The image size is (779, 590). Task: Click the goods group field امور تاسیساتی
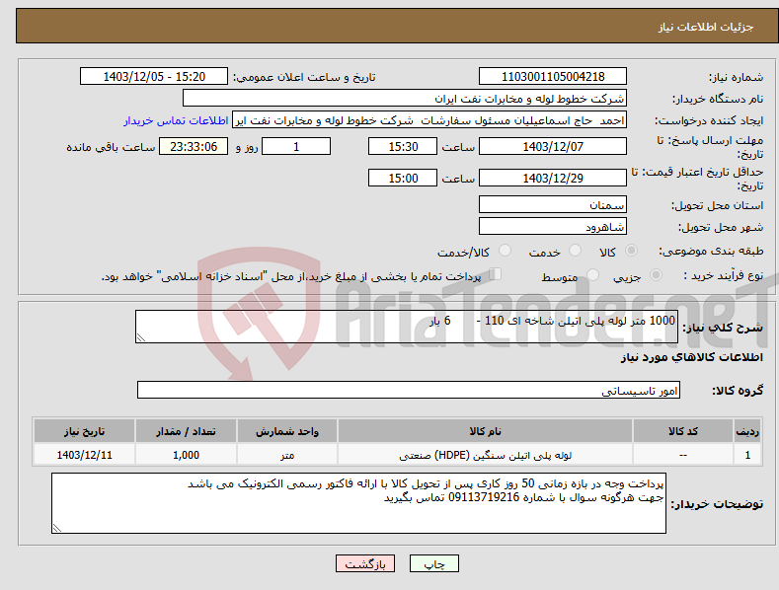(x=409, y=390)
